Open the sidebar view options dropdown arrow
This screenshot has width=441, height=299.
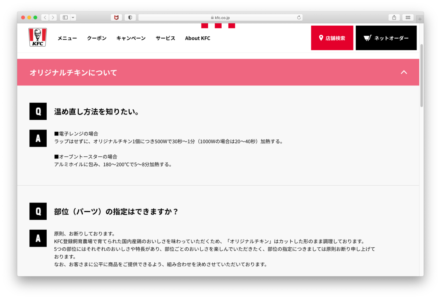pyautogui.click(x=72, y=17)
